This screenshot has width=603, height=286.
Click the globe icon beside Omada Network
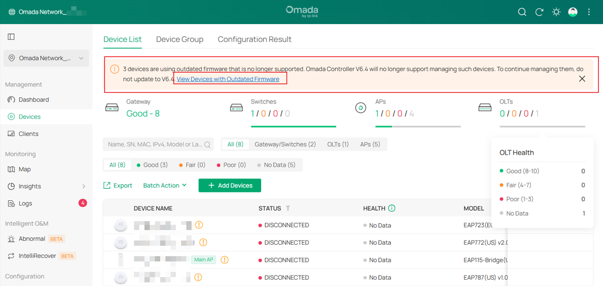pos(12,12)
